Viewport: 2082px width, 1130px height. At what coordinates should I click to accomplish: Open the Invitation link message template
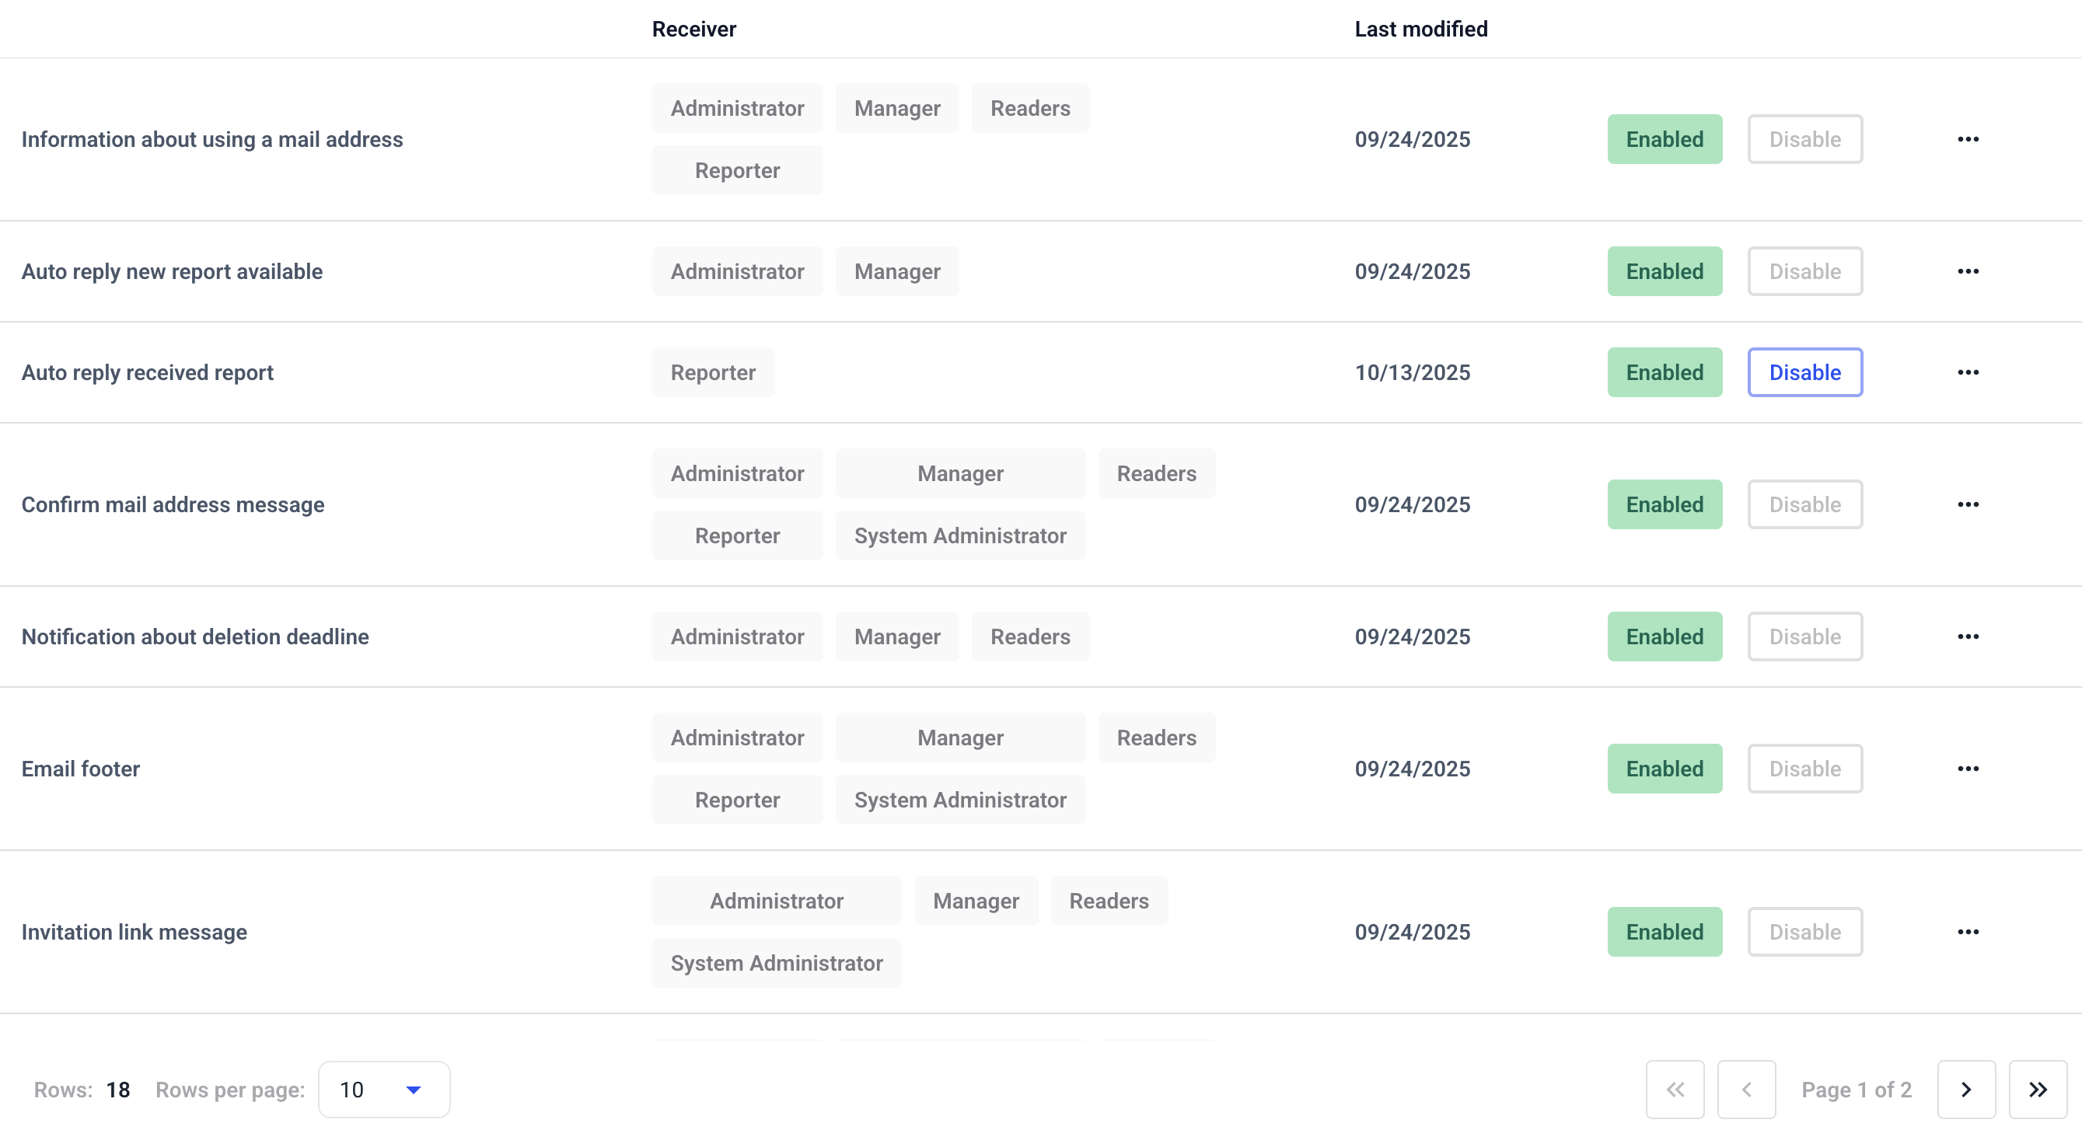[x=134, y=932]
